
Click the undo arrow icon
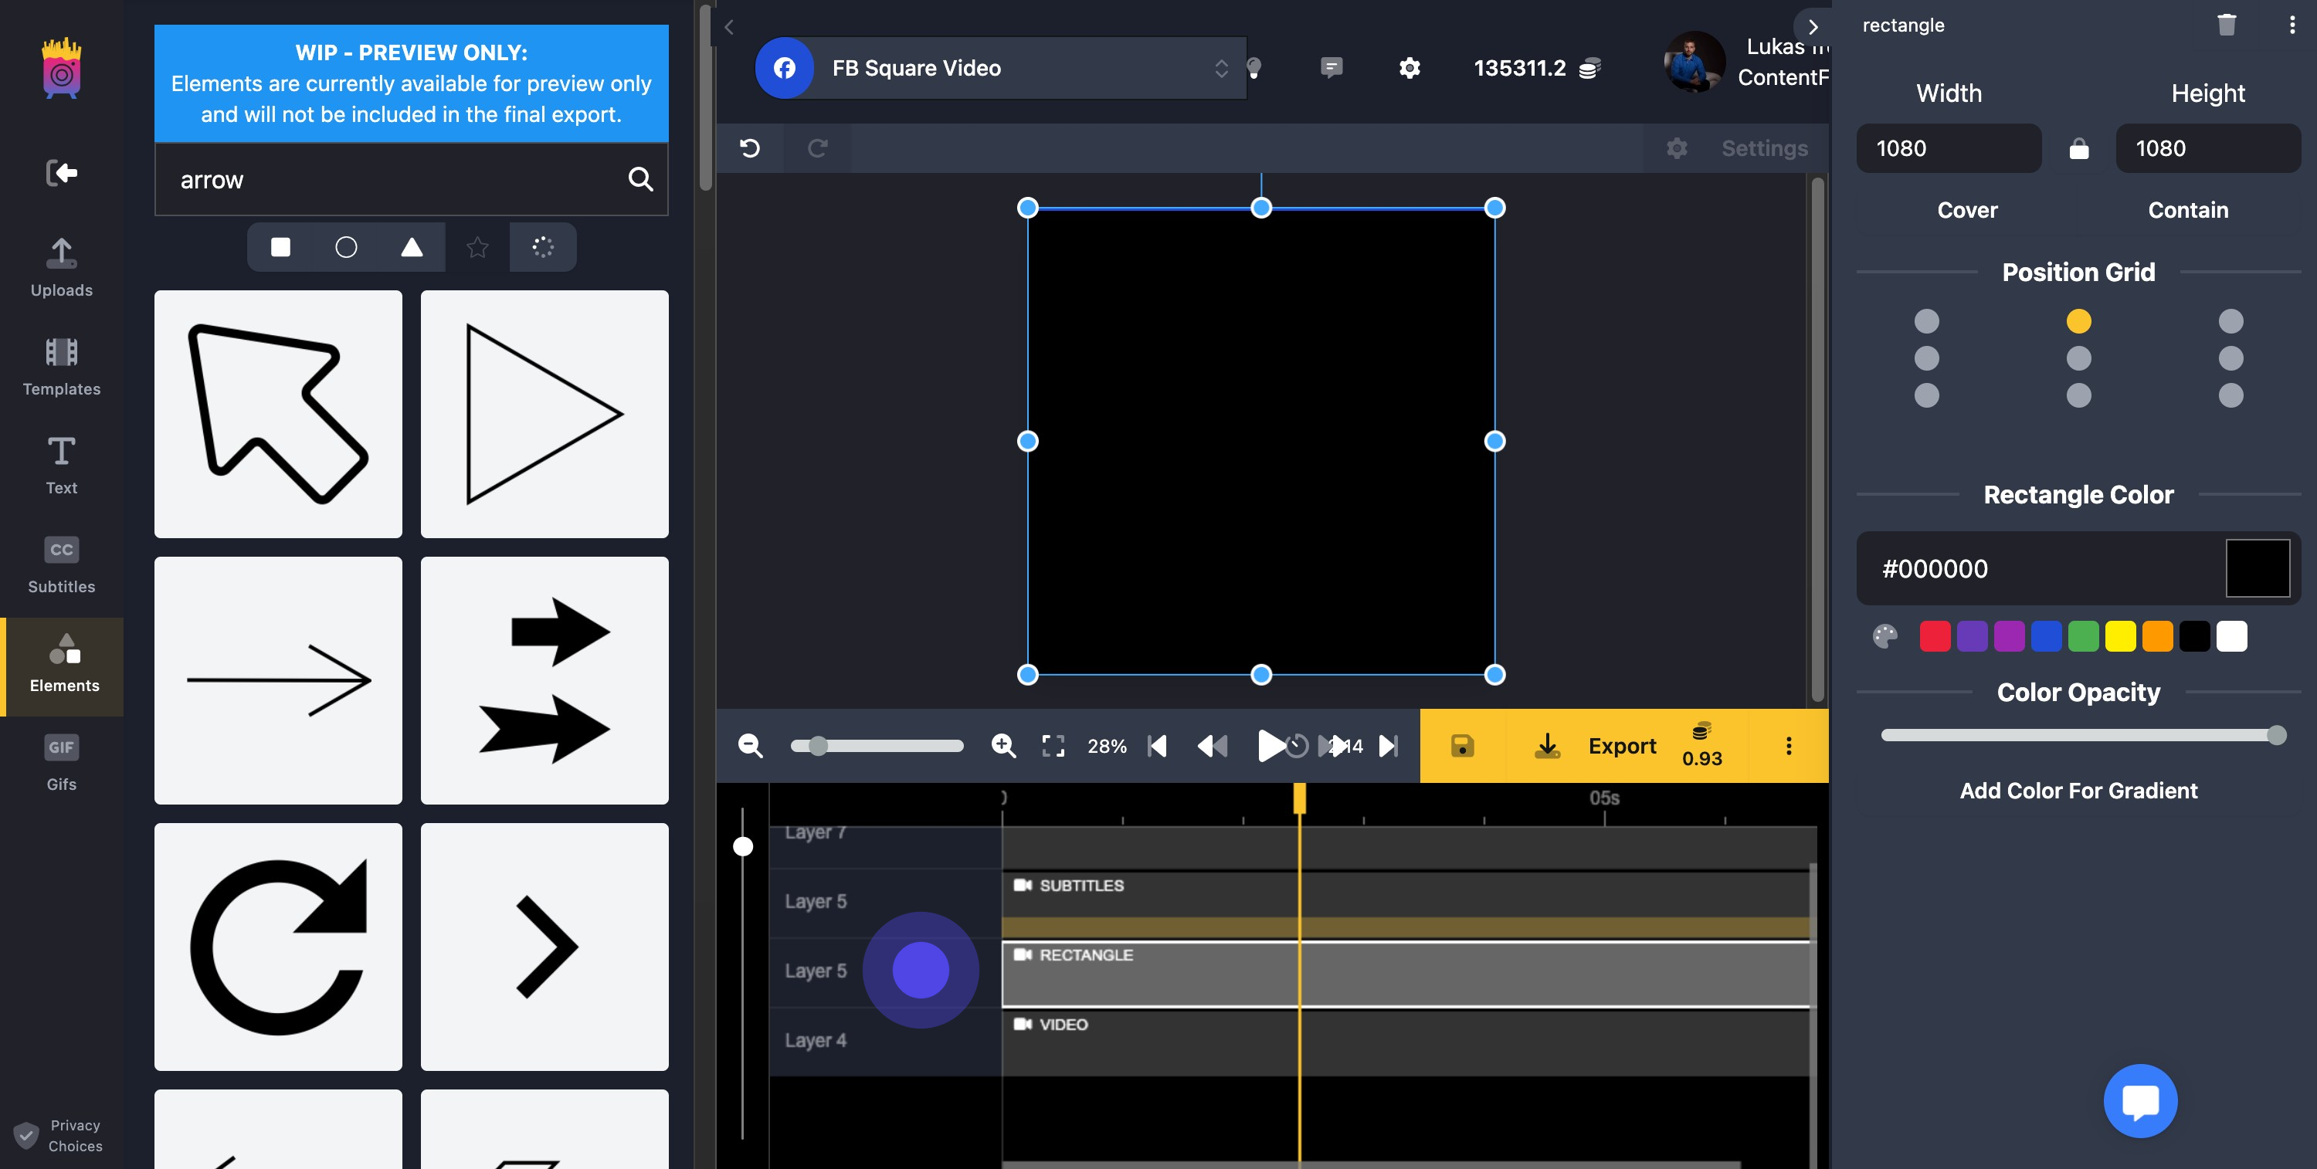(749, 147)
